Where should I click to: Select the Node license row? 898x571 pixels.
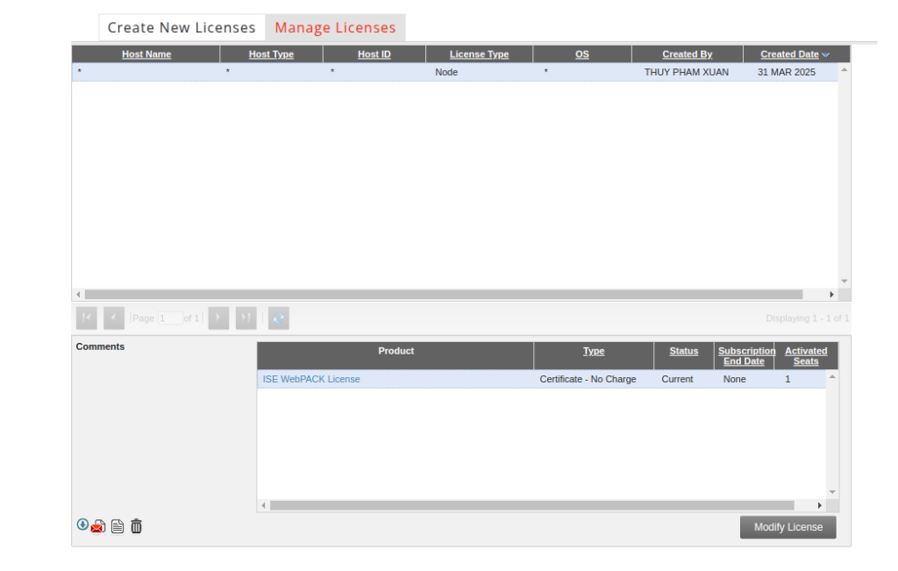pyautogui.click(x=445, y=72)
